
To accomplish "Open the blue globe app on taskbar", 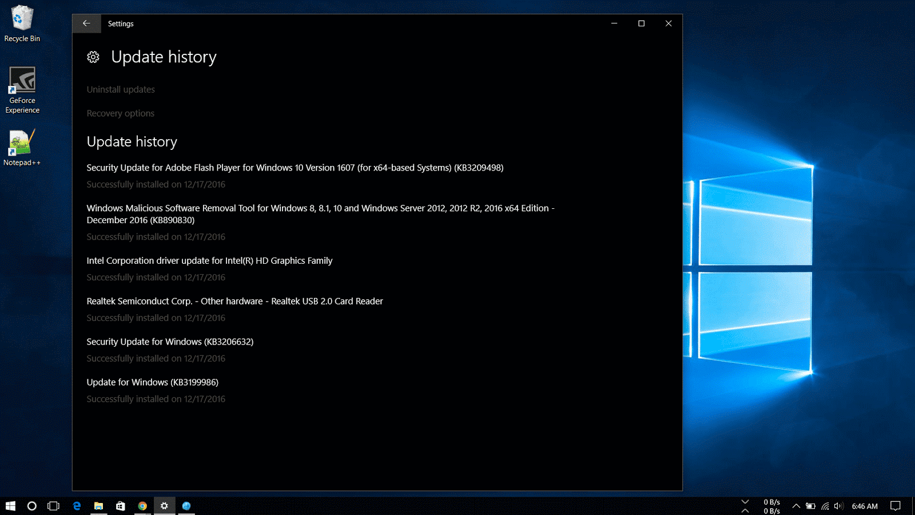I will click(186, 506).
